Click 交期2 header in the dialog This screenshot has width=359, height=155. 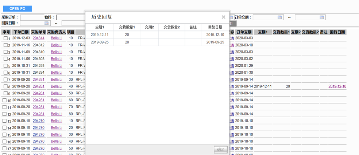149,27
